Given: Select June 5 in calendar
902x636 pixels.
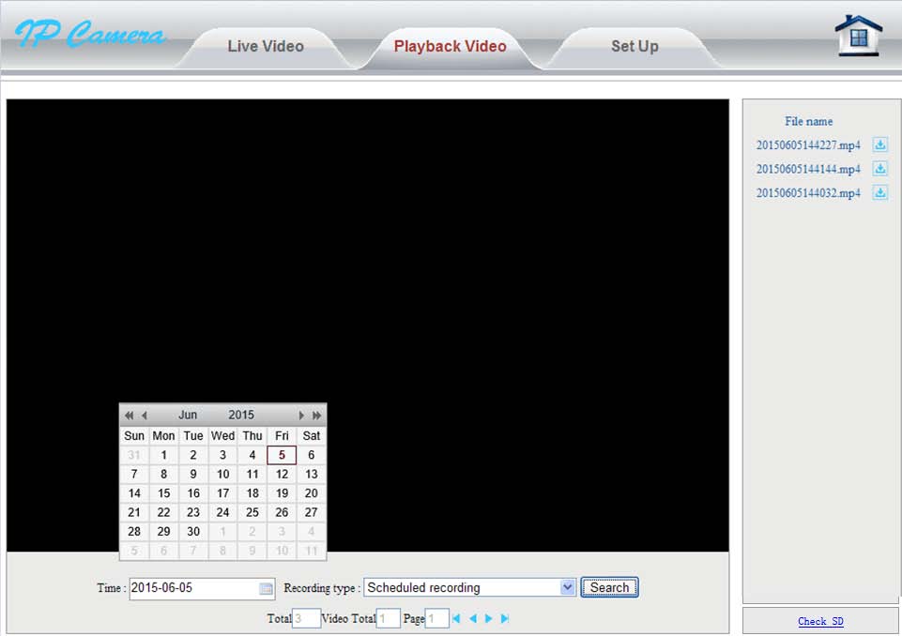Looking at the screenshot, I should coord(282,455).
